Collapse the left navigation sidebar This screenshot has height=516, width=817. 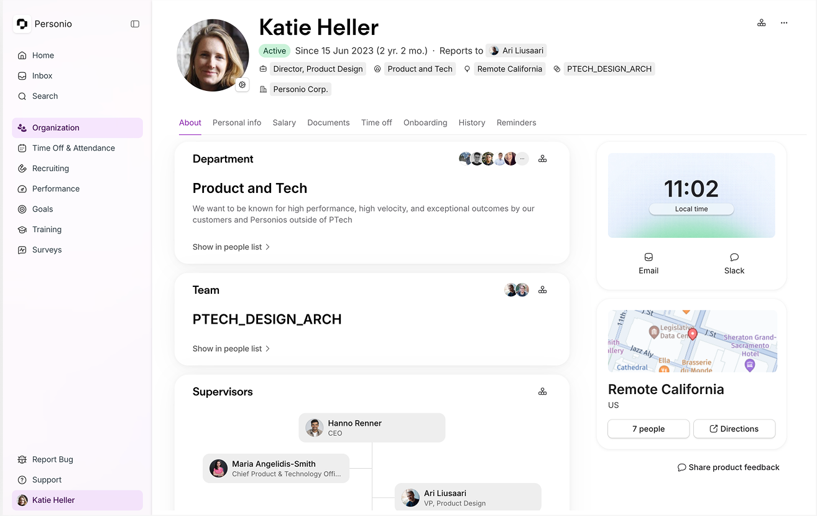[x=135, y=24]
